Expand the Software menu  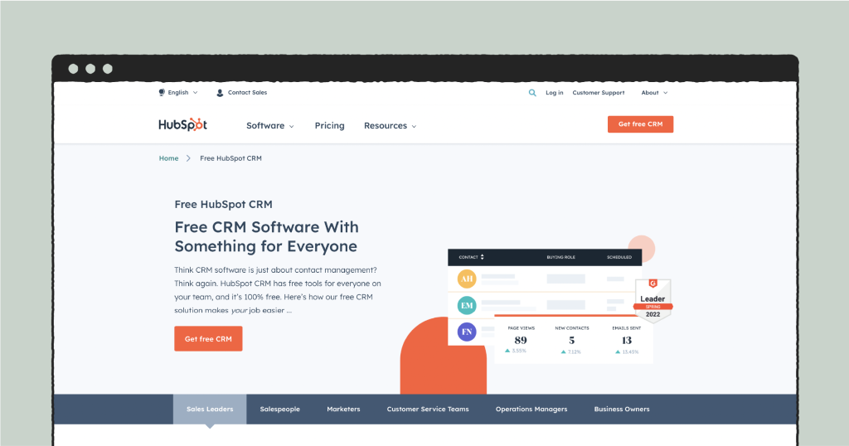pos(270,125)
